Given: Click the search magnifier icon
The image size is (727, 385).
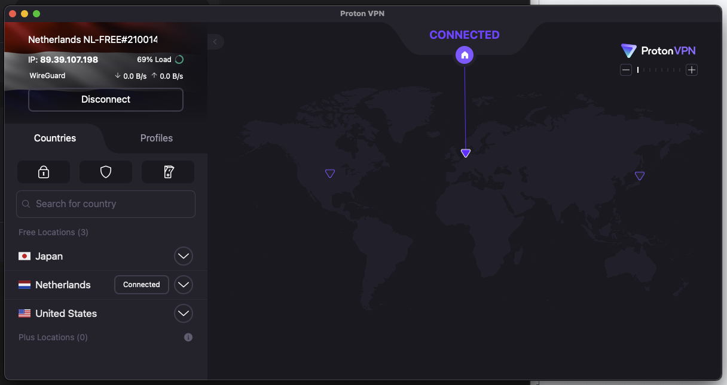Looking at the screenshot, I should (x=26, y=204).
